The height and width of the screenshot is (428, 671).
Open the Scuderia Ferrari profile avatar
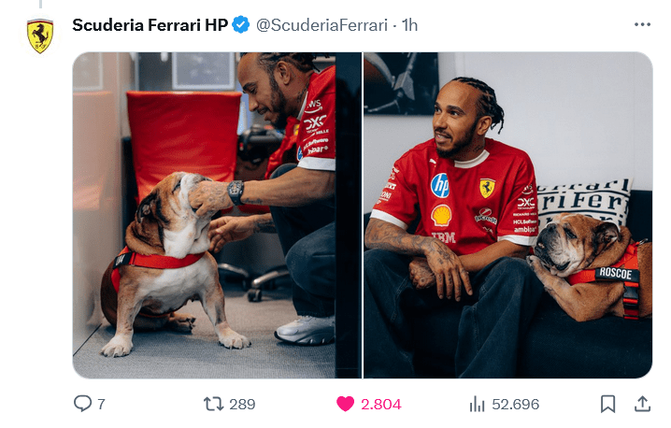tap(40, 36)
